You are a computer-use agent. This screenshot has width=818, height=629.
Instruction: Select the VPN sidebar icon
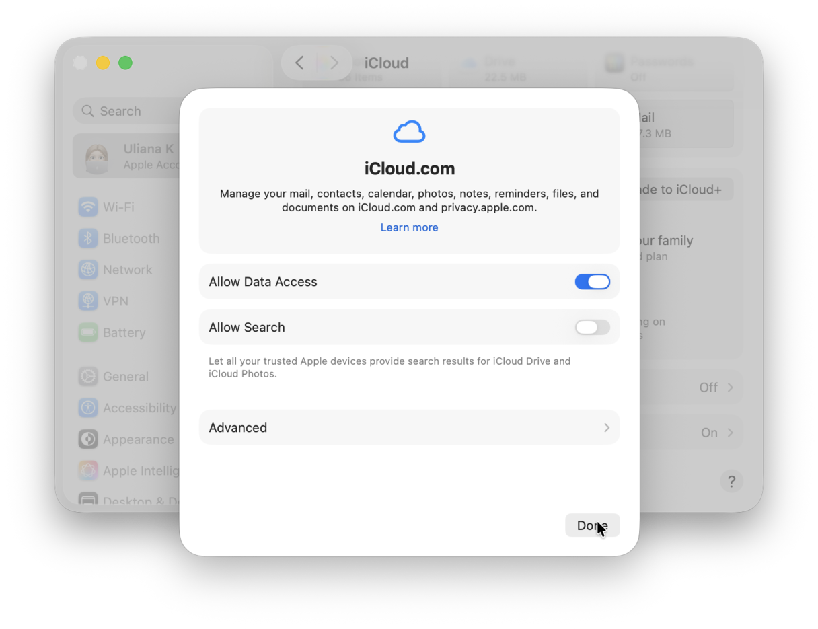coord(88,301)
